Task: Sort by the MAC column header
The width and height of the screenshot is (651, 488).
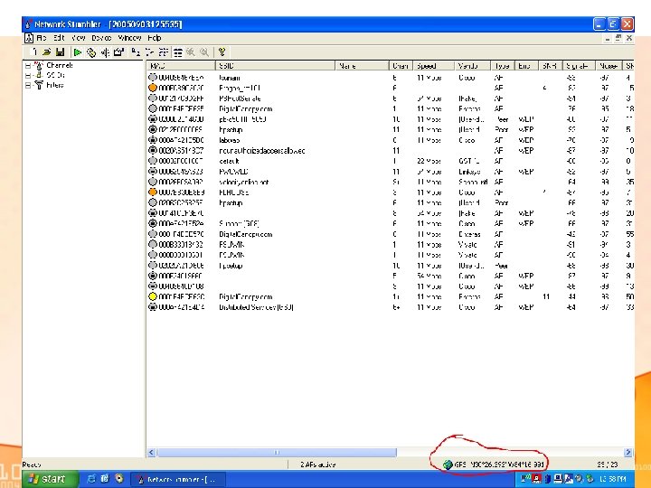Action: click(181, 66)
